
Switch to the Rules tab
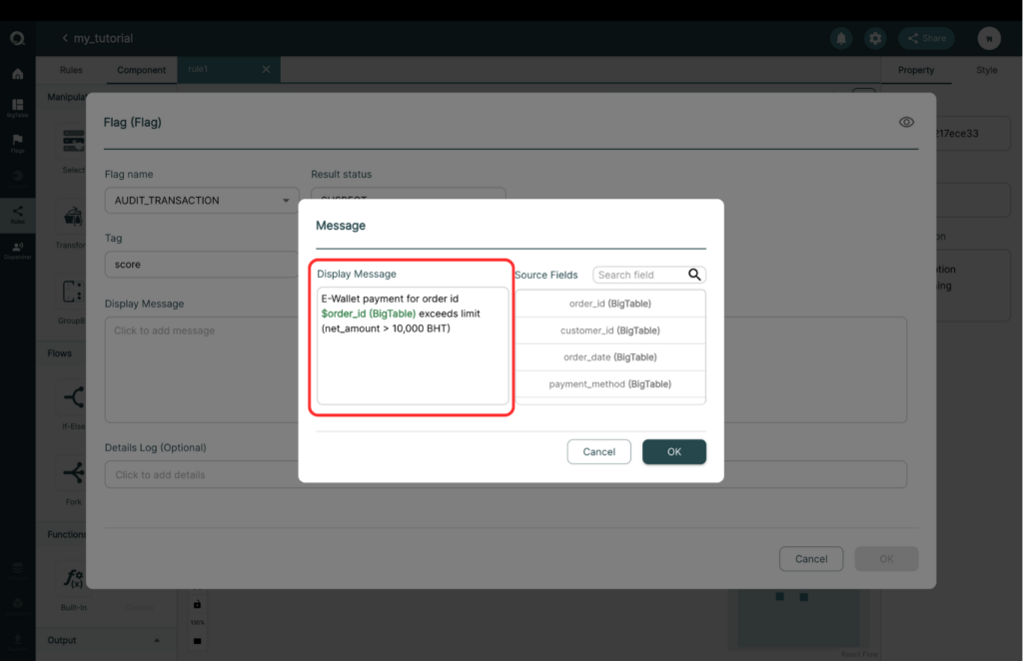(71, 70)
